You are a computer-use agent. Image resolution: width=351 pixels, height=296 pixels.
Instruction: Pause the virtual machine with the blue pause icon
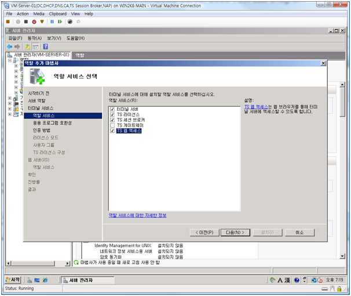pyautogui.click(x=52, y=21)
